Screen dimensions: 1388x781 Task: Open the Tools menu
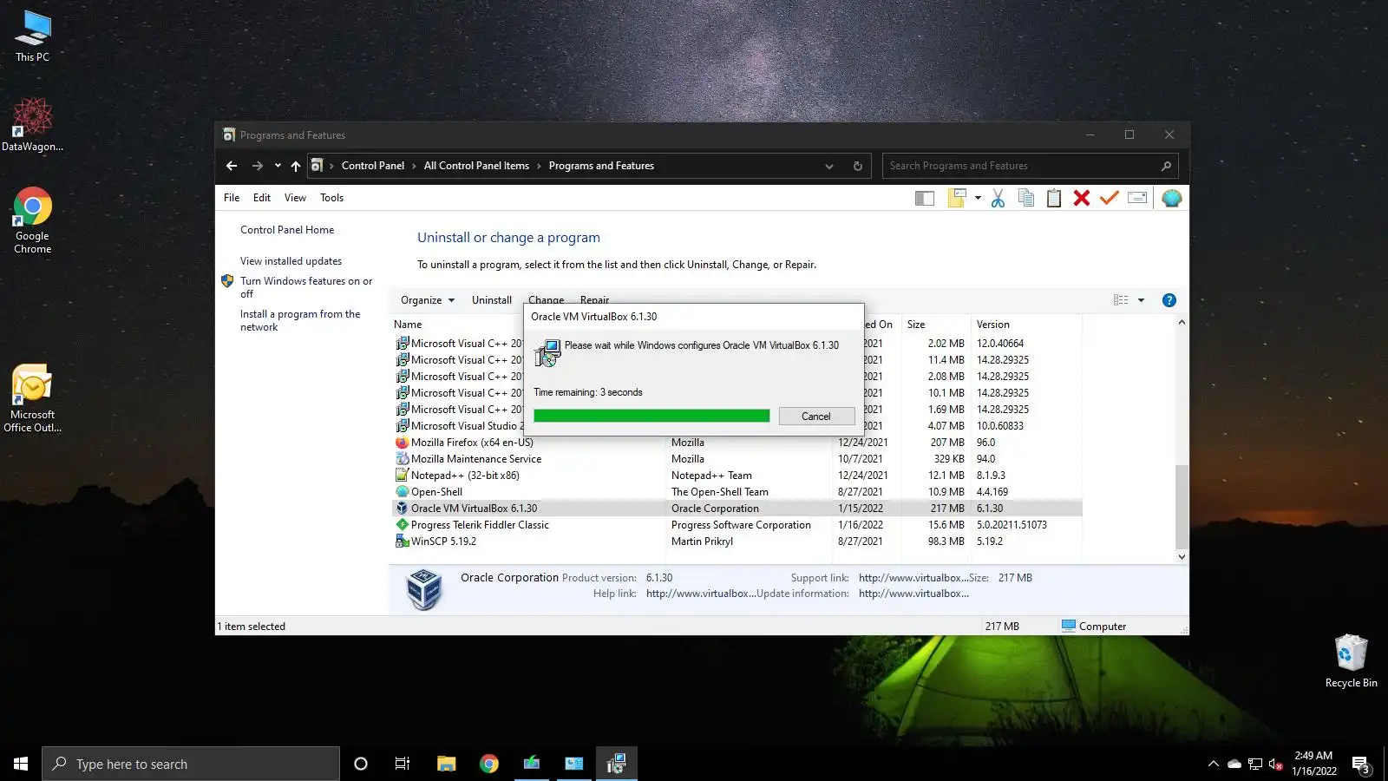point(331,198)
